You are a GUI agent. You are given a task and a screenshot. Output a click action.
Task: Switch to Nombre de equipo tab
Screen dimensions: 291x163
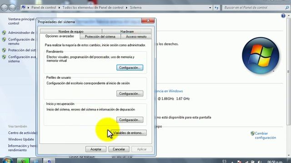[71, 31]
